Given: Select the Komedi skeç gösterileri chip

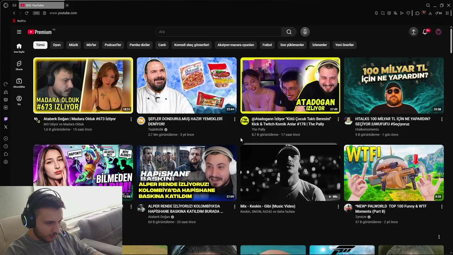Looking at the screenshot, I should tap(192, 45).
